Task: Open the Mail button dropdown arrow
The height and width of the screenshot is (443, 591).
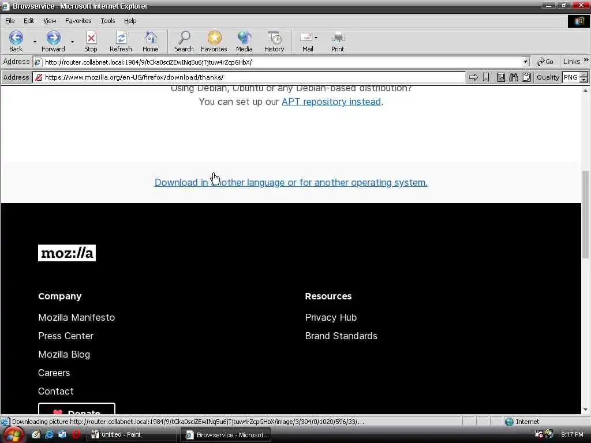Action: [x=316, y=37]
